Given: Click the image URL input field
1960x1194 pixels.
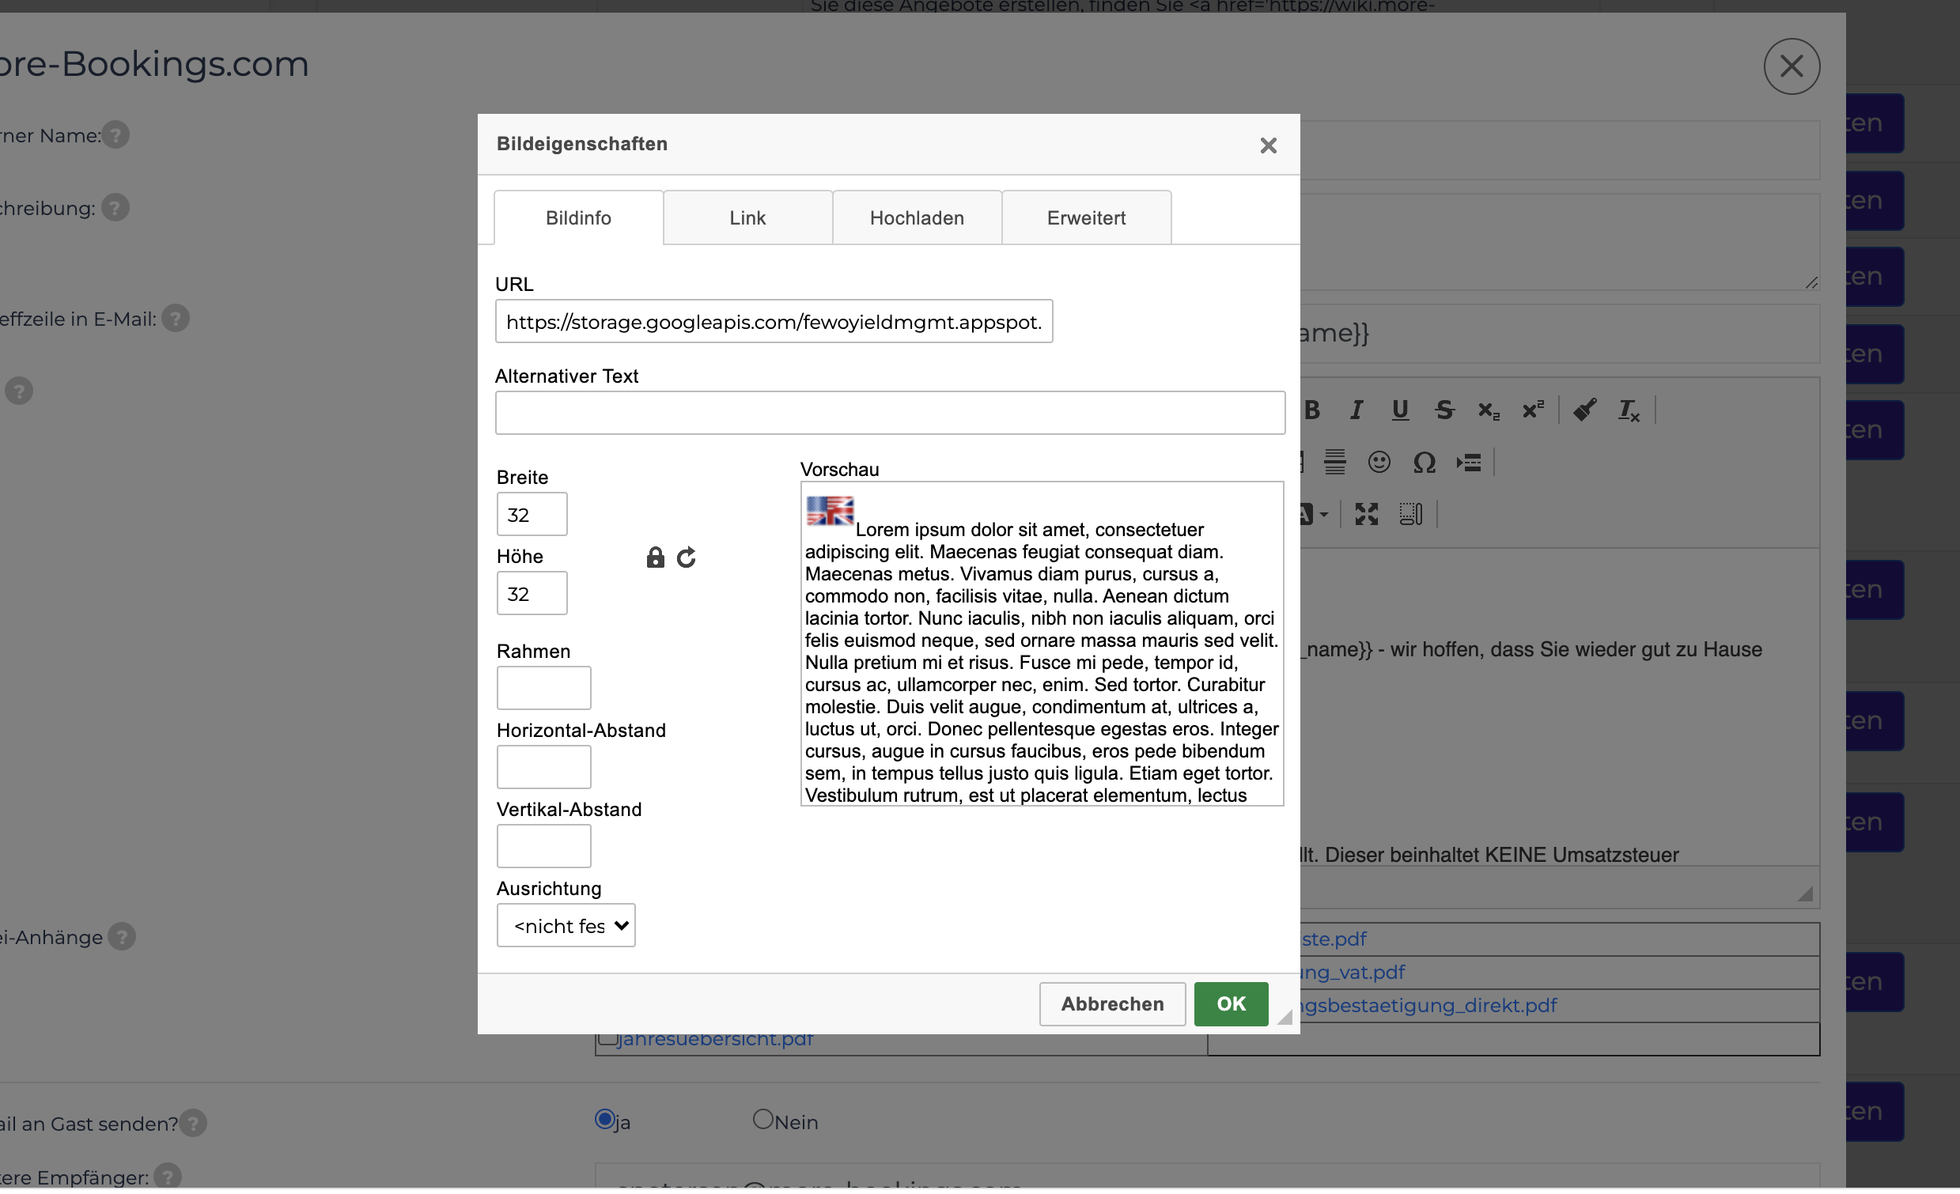Looking at the screenshot, I should pos(774,321).
